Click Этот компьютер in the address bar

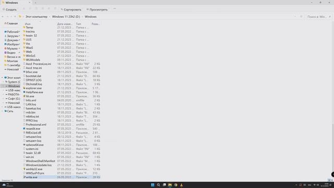[x=37, y=17]
